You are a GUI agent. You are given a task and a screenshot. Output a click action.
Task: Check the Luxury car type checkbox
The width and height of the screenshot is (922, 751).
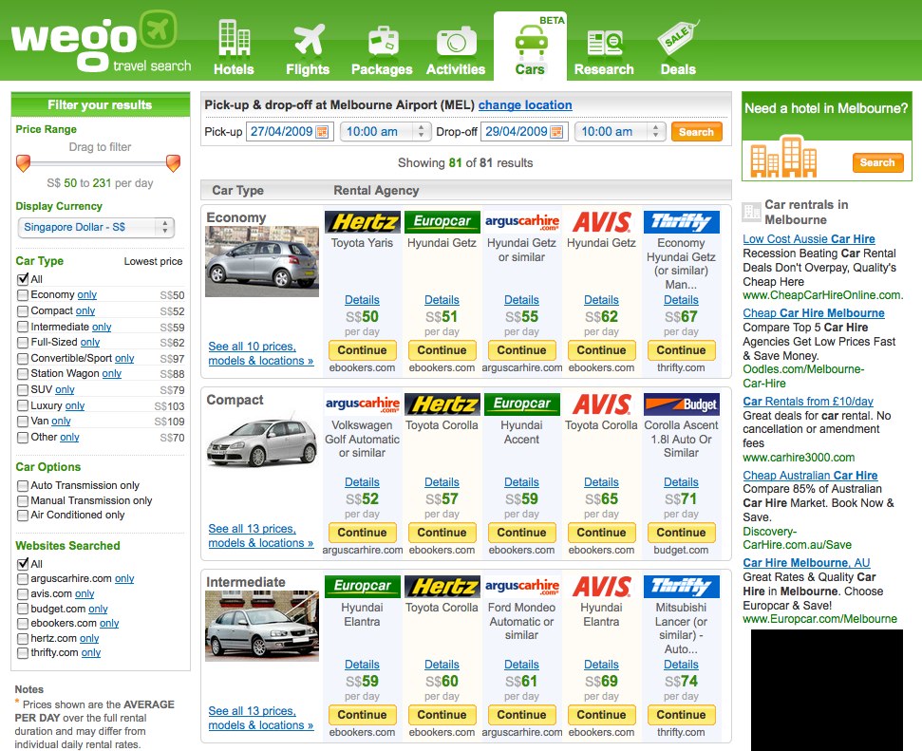23,405
